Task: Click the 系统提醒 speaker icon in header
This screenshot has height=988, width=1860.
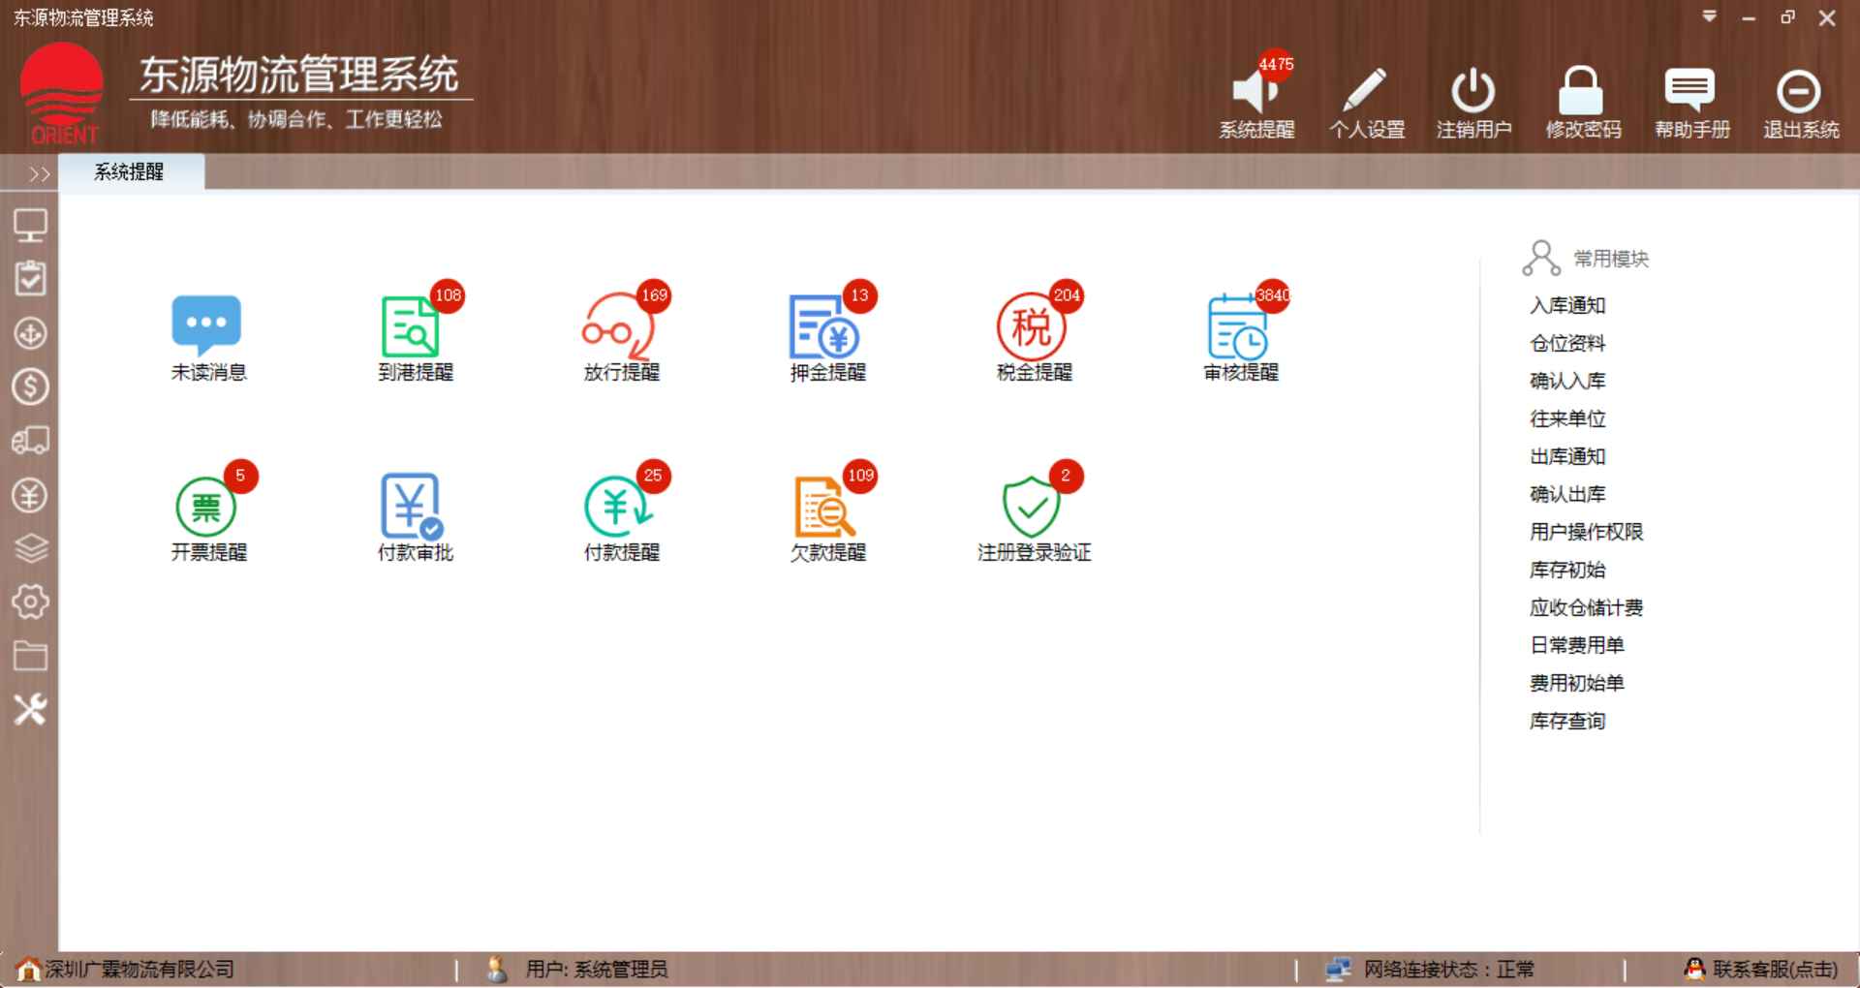Action: [1256, 91]
